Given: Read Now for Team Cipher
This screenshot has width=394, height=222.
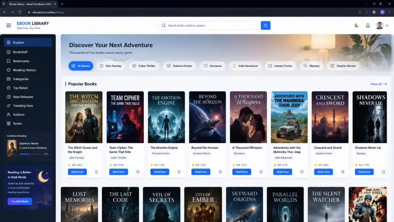Looking at the screenshot, I should coord(118,172).
